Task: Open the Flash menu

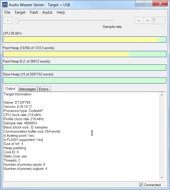Action: pyautogui.click(x=34, y=12)
